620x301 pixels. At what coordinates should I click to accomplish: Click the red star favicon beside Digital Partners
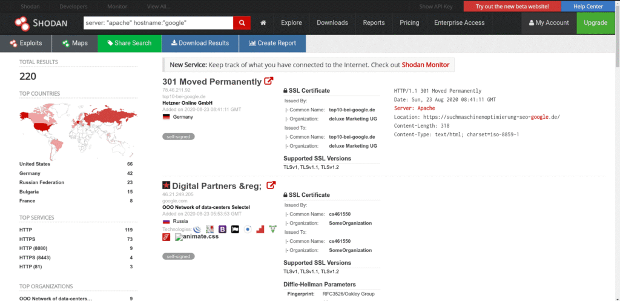coord(167,185)
